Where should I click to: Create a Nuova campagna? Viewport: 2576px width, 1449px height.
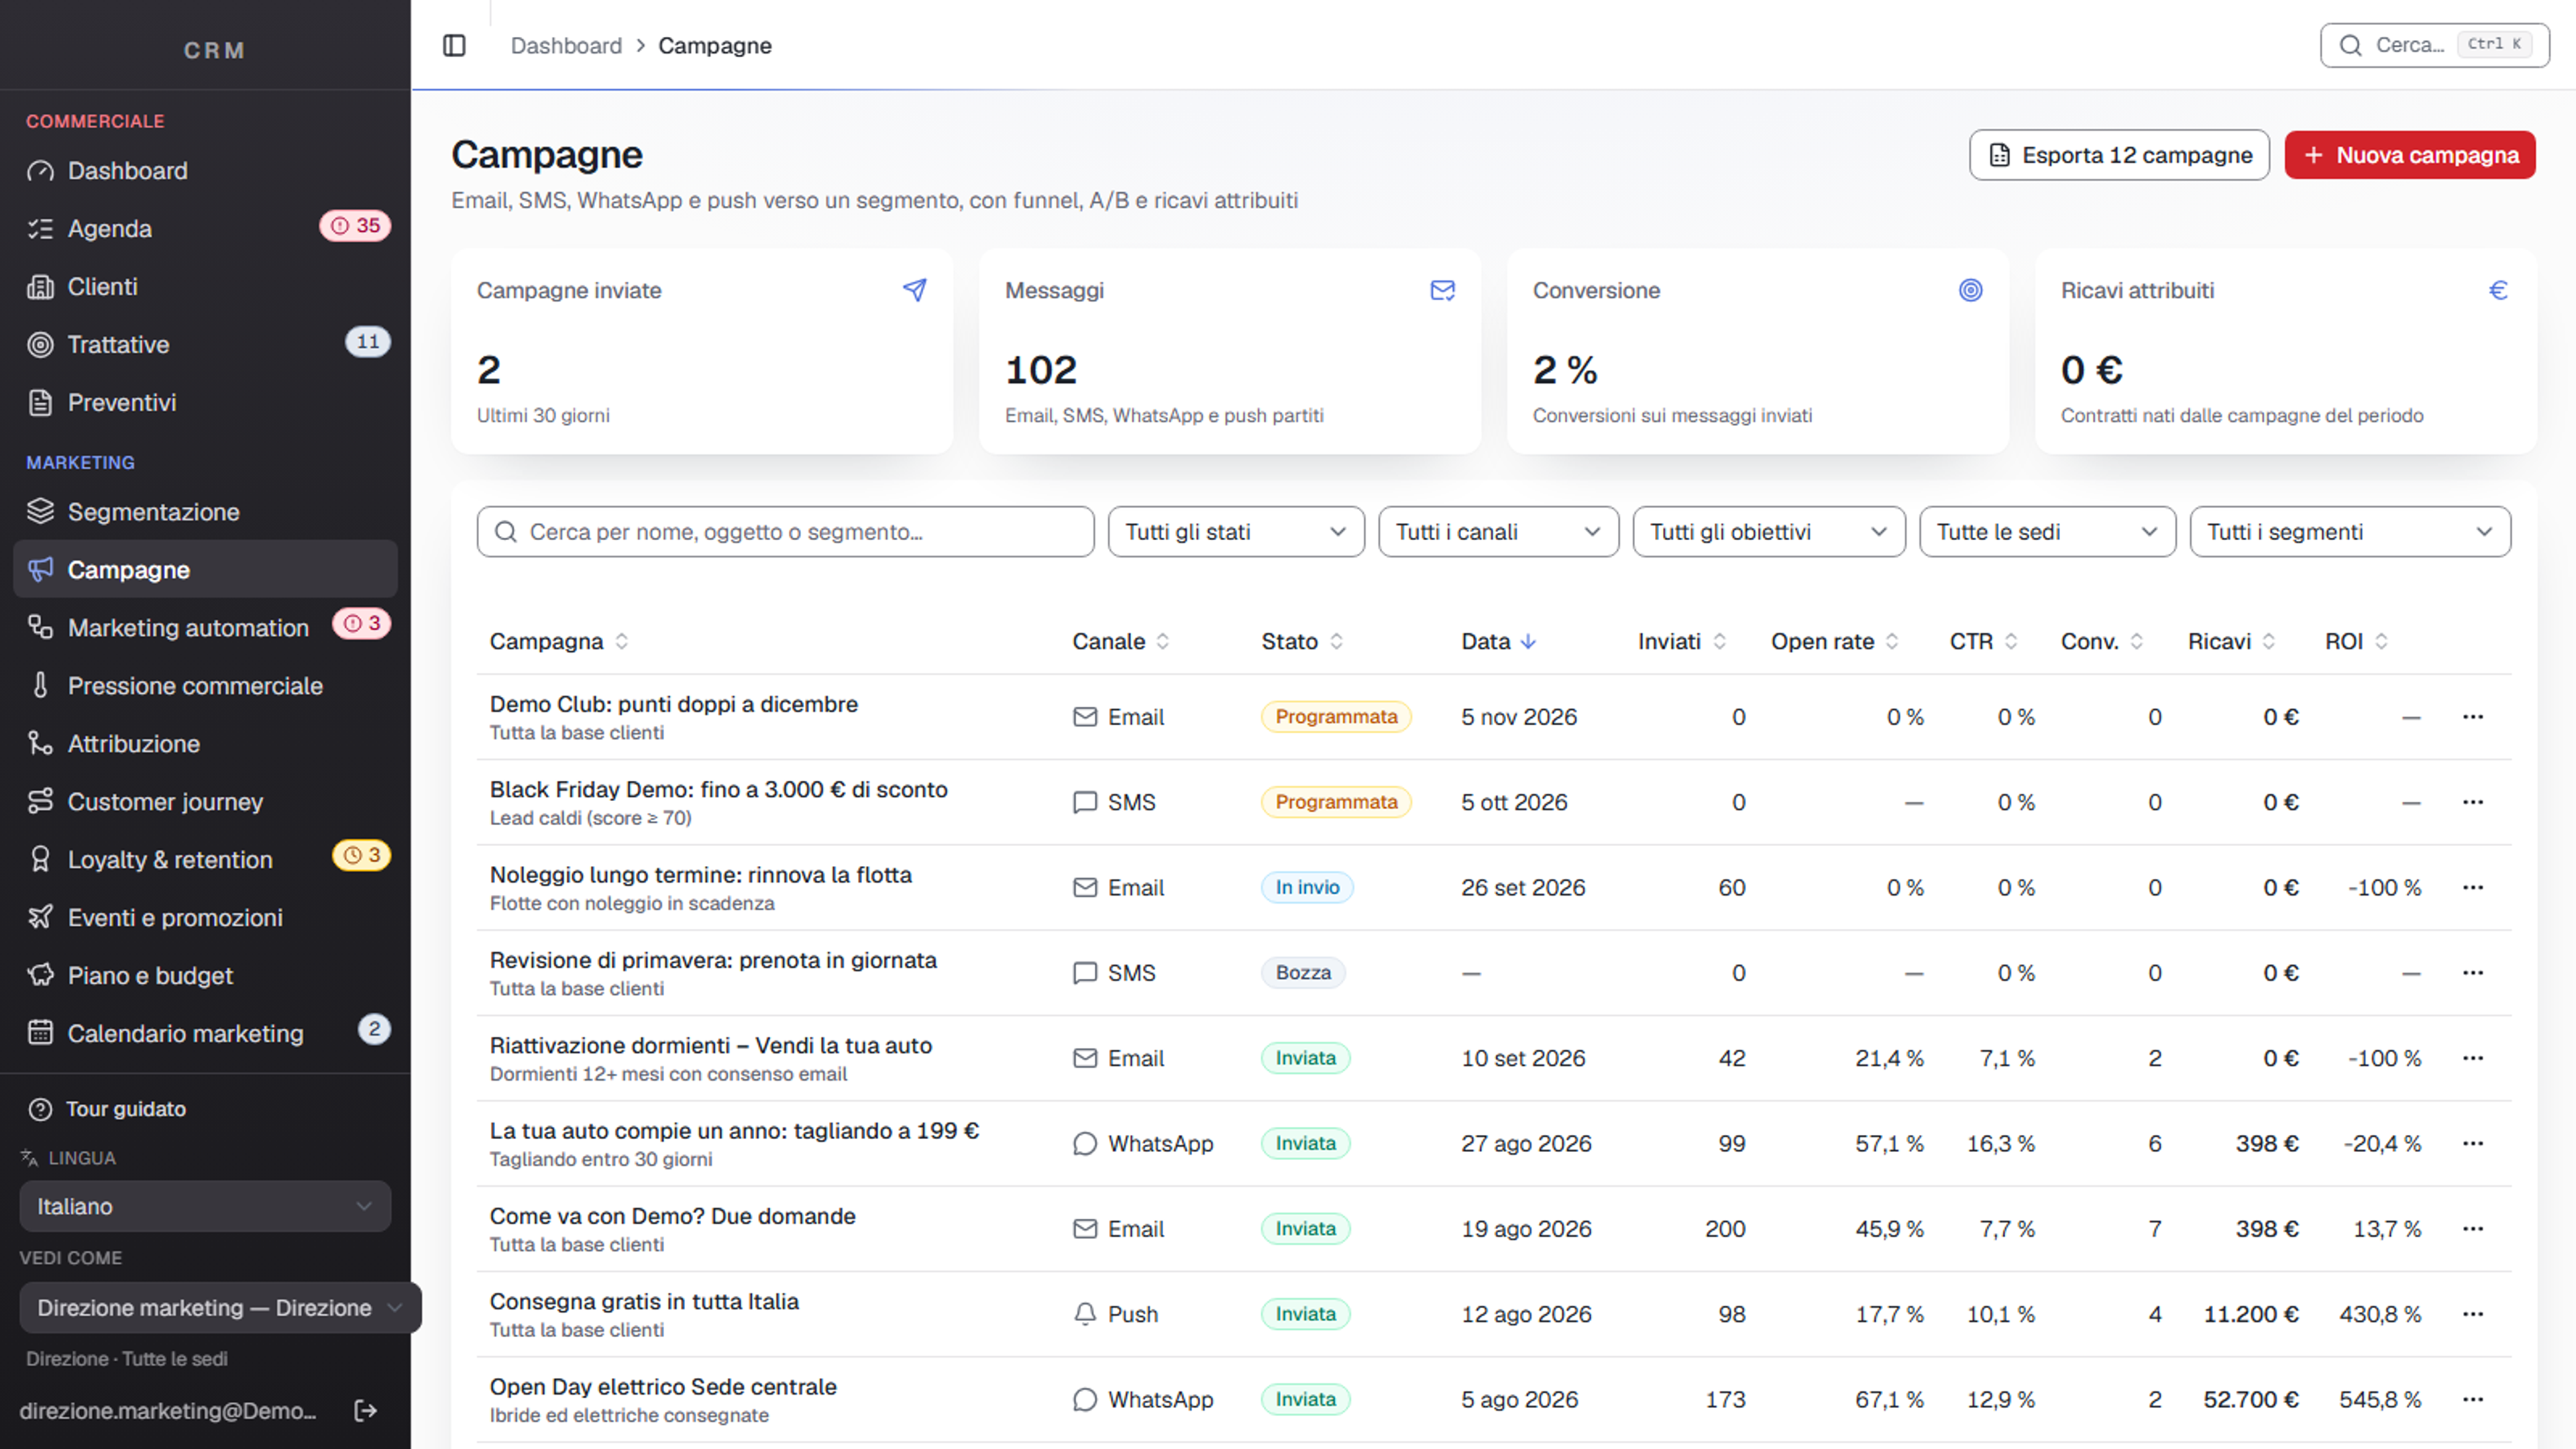2410,155
